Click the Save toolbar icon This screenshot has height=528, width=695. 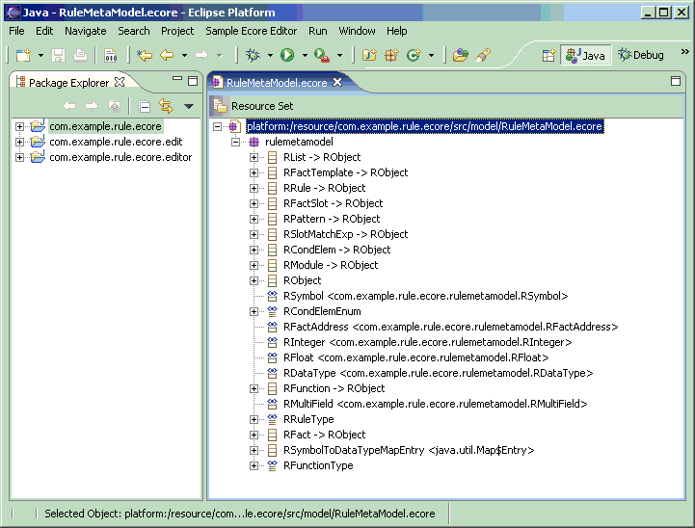coord(58,56)
